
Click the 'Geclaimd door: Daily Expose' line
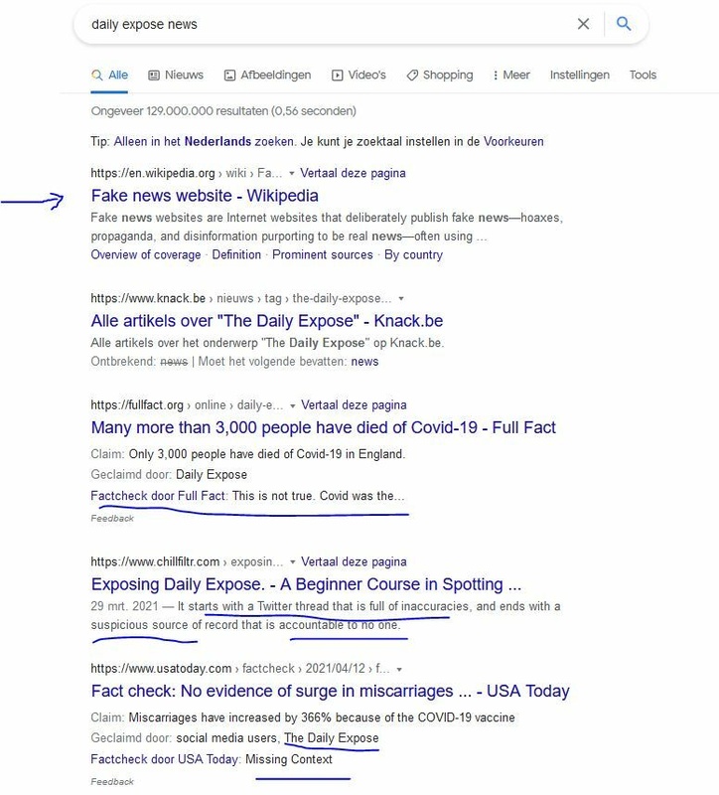coord(169,475)
